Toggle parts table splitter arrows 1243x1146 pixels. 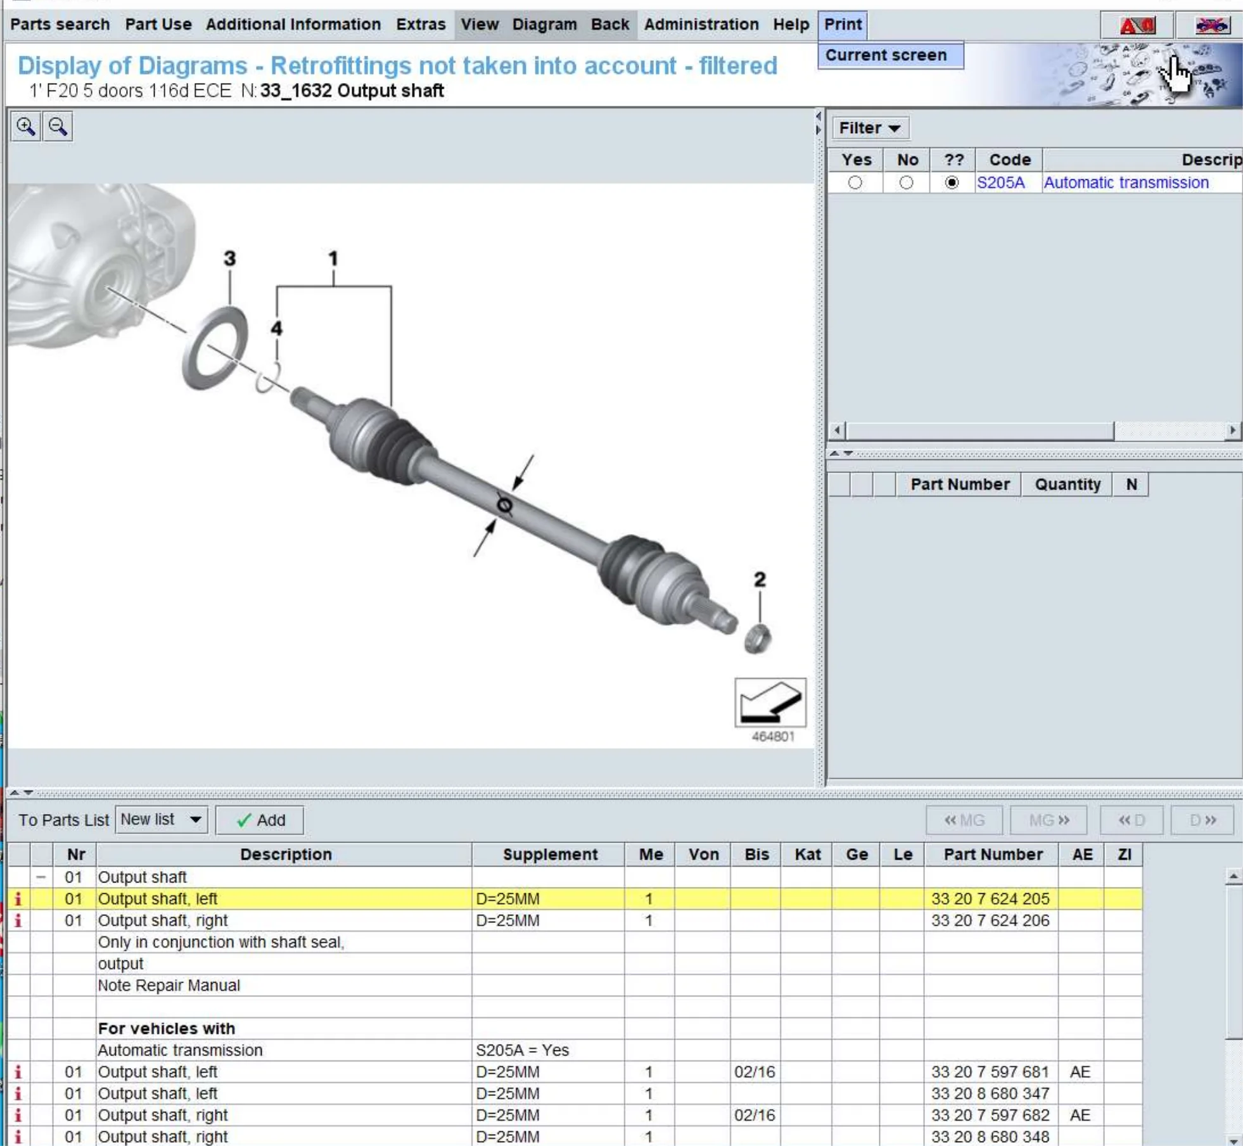click(x=21, y=793)
